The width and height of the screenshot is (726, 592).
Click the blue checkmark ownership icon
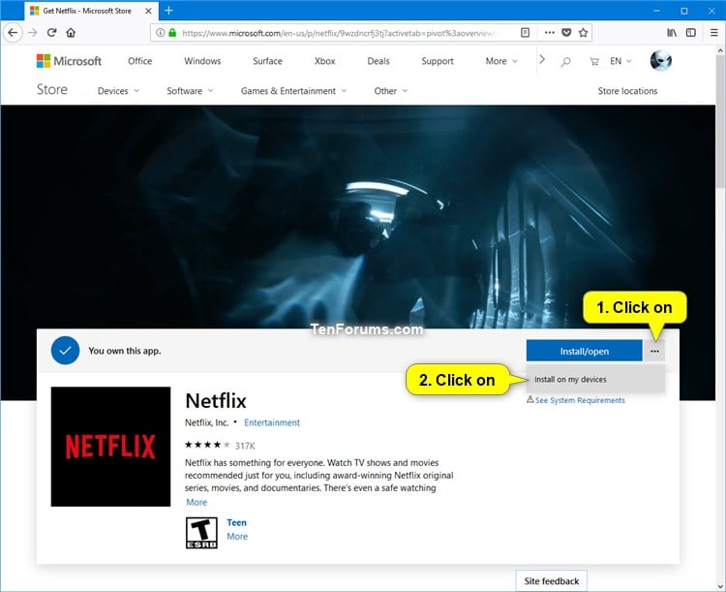[x=65, y=351]
